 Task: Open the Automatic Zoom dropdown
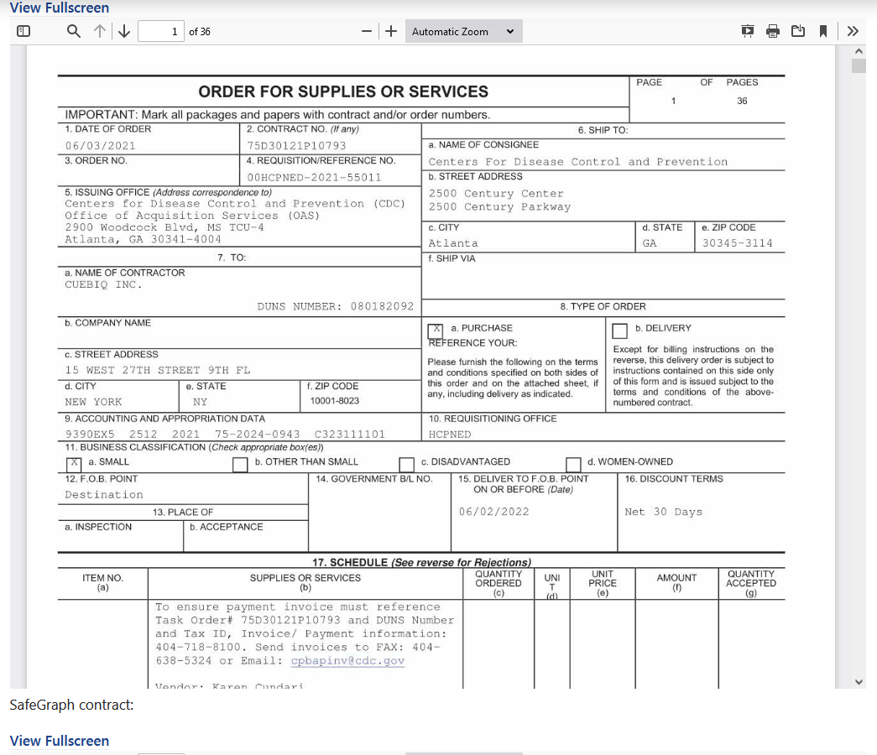(x=463, y=31)
